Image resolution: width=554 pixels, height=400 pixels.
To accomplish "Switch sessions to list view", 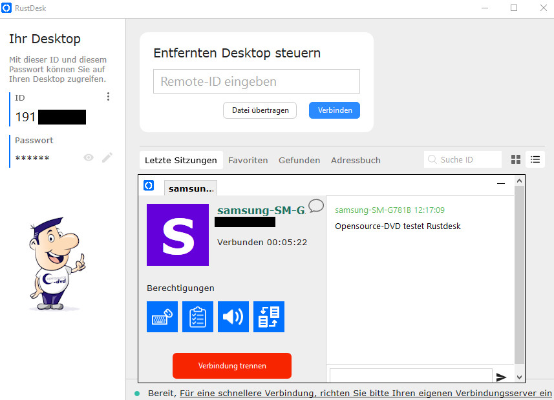I will pos(535,159).
